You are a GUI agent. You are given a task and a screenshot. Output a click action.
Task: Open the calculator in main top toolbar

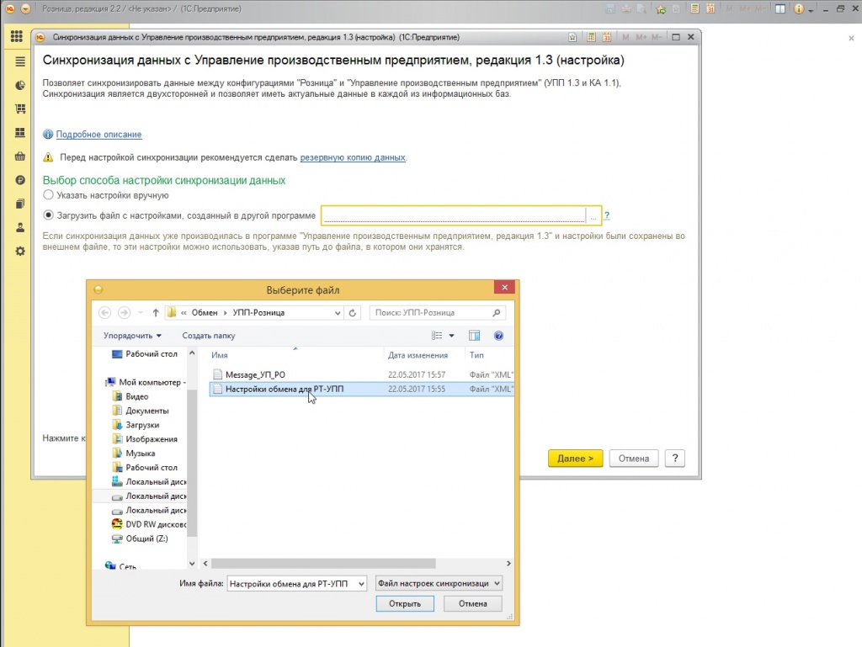pos(694,8)
